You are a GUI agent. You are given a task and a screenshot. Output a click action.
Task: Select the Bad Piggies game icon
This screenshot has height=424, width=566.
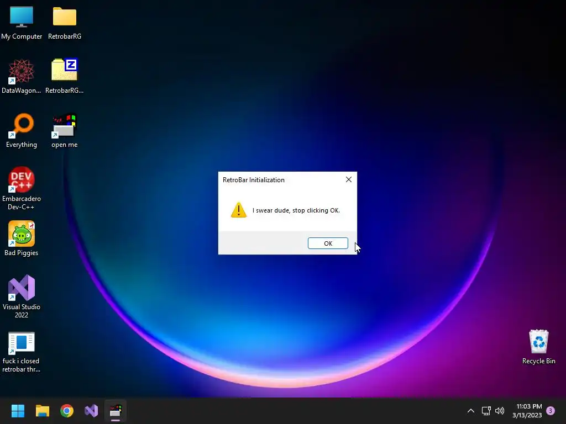tap(22, 239)
